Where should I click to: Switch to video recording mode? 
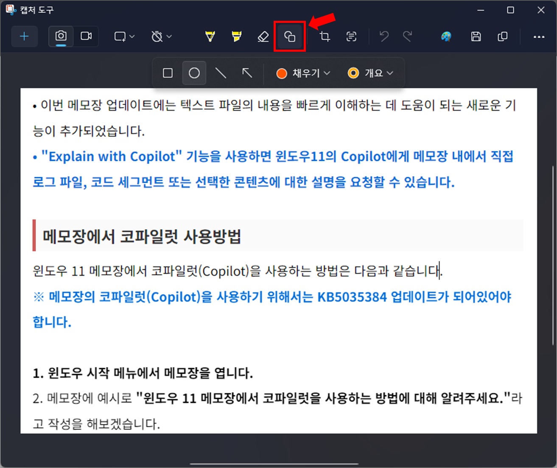tap(87, 36)
